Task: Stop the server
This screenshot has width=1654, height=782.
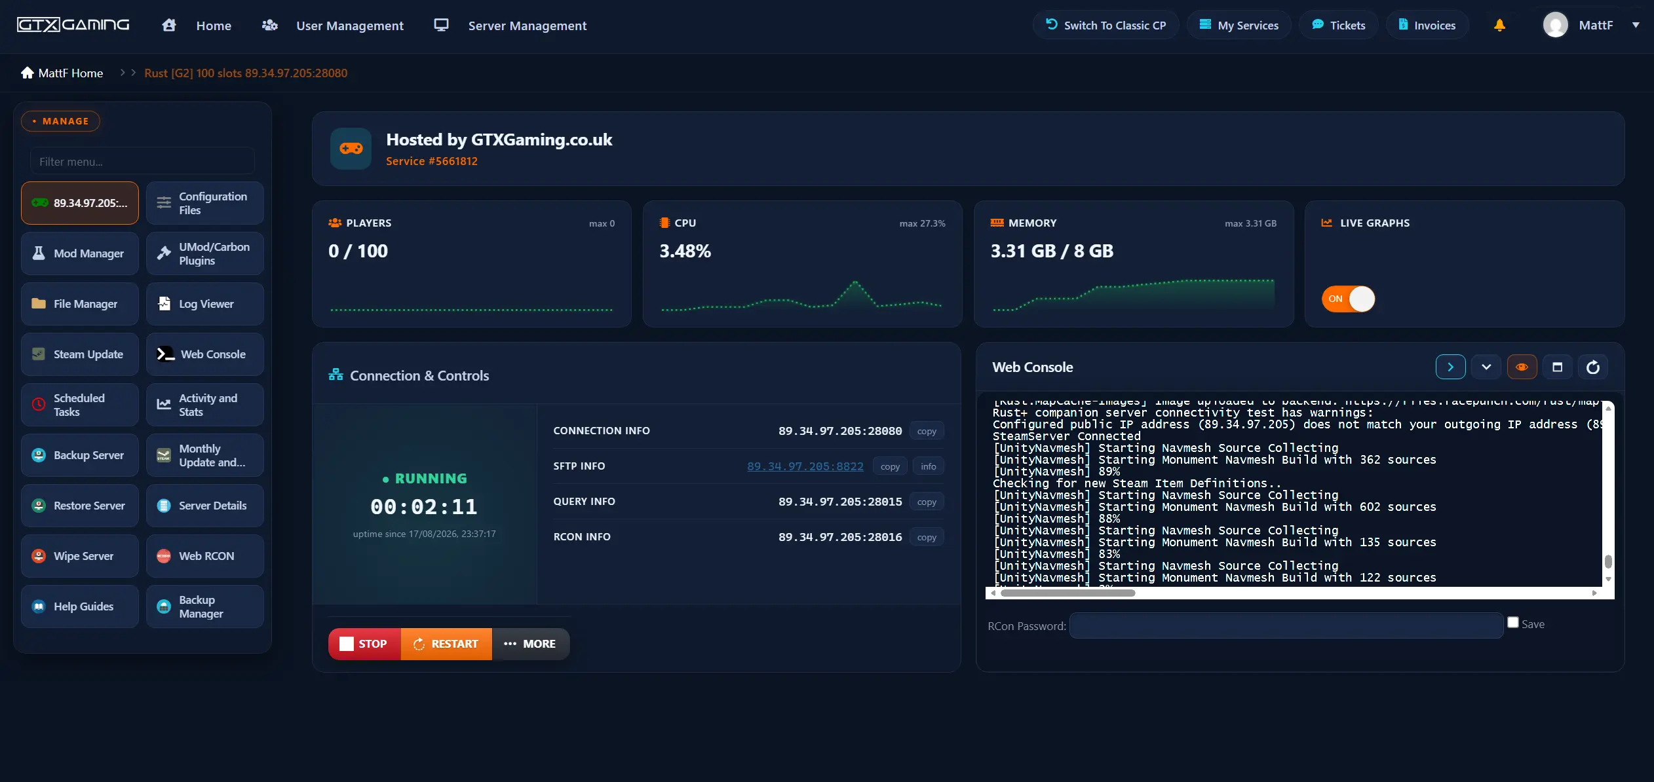Action: (364, 644)
